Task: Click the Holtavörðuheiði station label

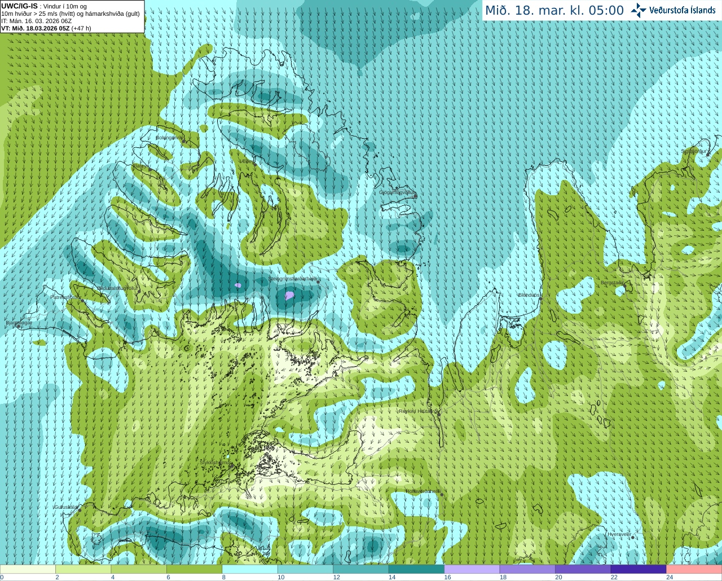Action: tap(422, 491)
